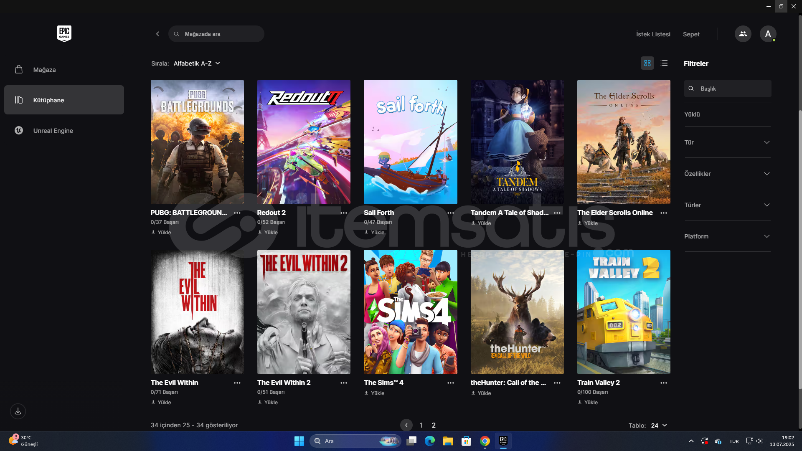802x451 pixels.
Task: Open Sepet cart
Action: (691, 34)
